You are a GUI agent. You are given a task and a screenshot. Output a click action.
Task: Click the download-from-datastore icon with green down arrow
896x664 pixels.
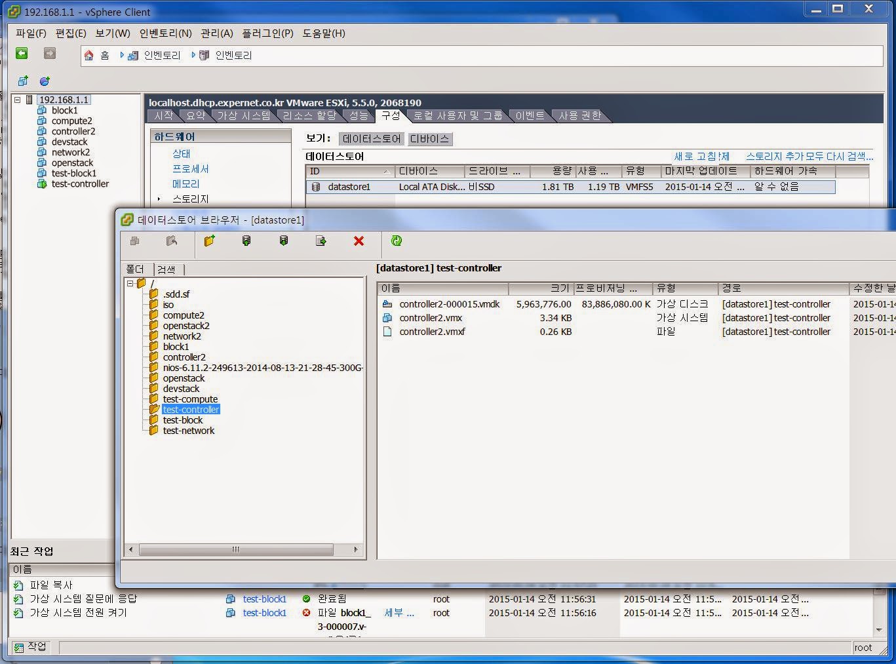tap(284, 241)
